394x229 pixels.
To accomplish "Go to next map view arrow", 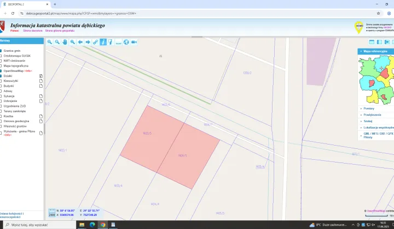I will pos(88,42).
